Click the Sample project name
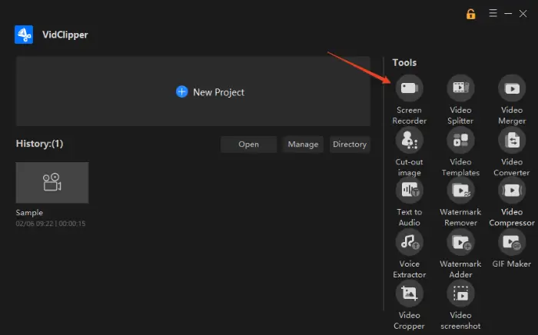Viewport: 538px width, 335px height. coord(29,213)
